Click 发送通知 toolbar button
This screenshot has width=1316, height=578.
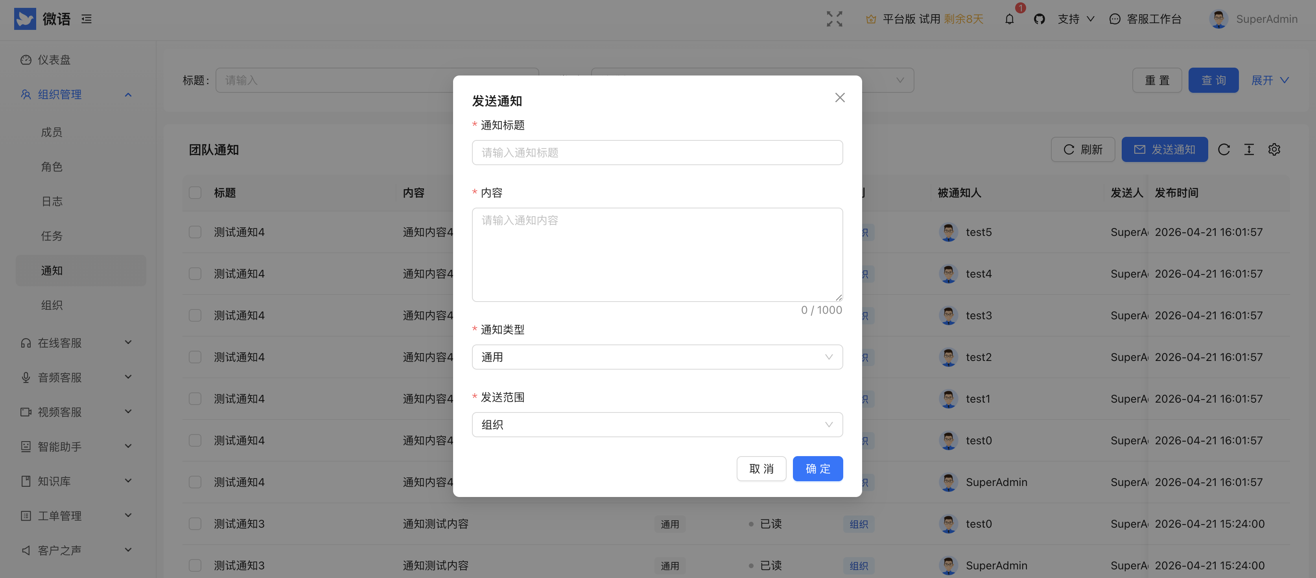click(1164, 149)
